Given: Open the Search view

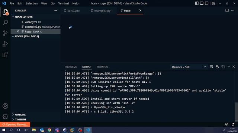Looking at the screenshot, I should (x=5, y=23).
